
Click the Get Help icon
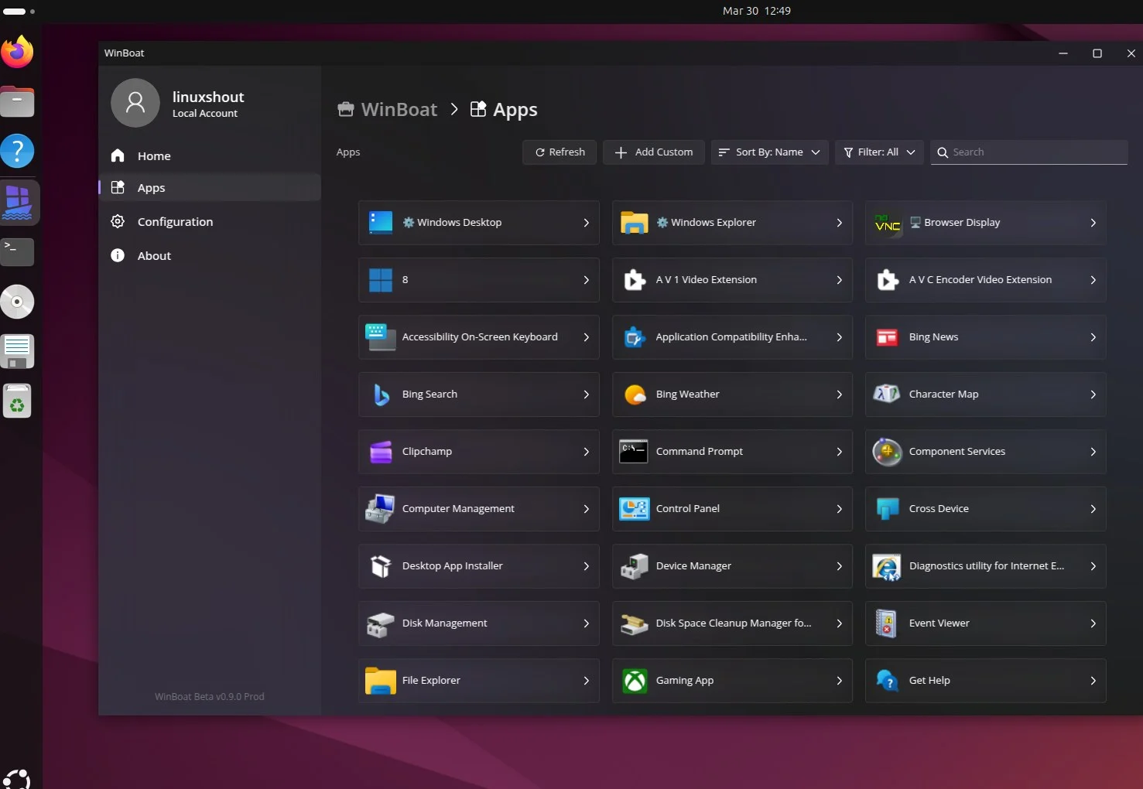pyautogui.click(x=888, y=681)
